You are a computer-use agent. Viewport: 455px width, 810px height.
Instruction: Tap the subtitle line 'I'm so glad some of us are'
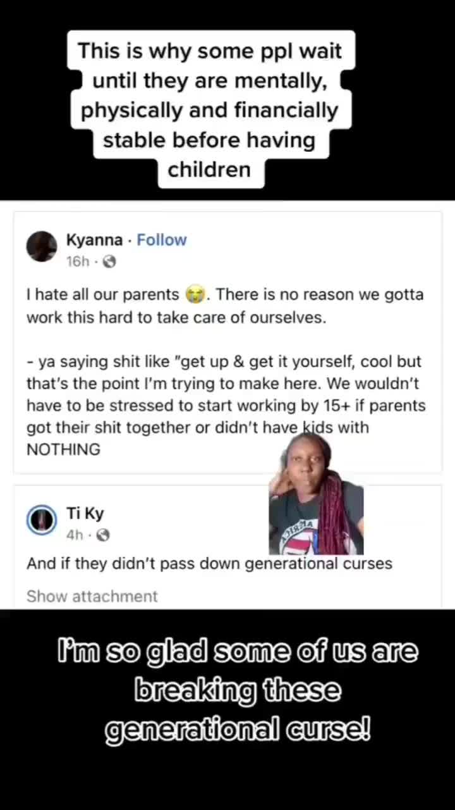pos(237,652)
